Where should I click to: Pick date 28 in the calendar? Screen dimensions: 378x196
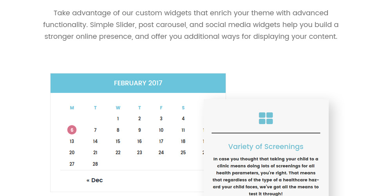pyautogui.click(x=95, y=164)
